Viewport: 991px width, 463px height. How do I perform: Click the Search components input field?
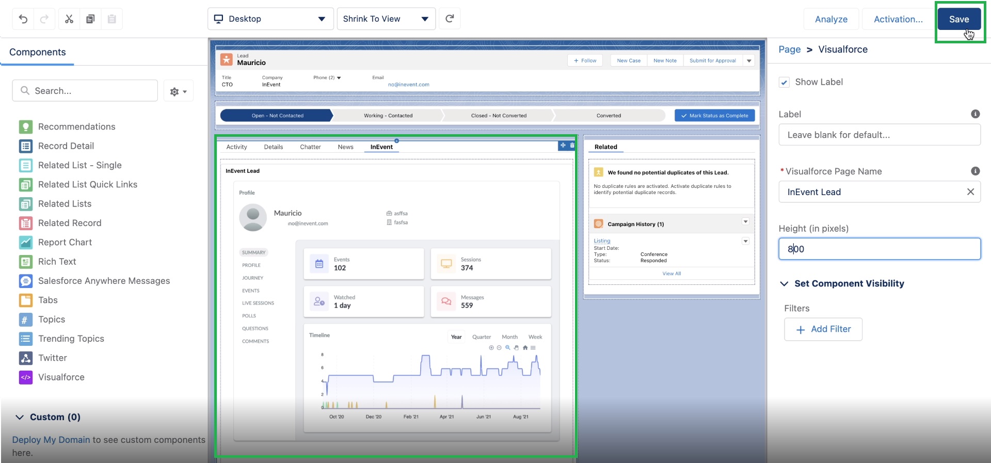tap(85, 91)
